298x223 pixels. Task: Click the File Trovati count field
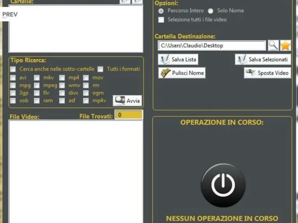[129, 115]
